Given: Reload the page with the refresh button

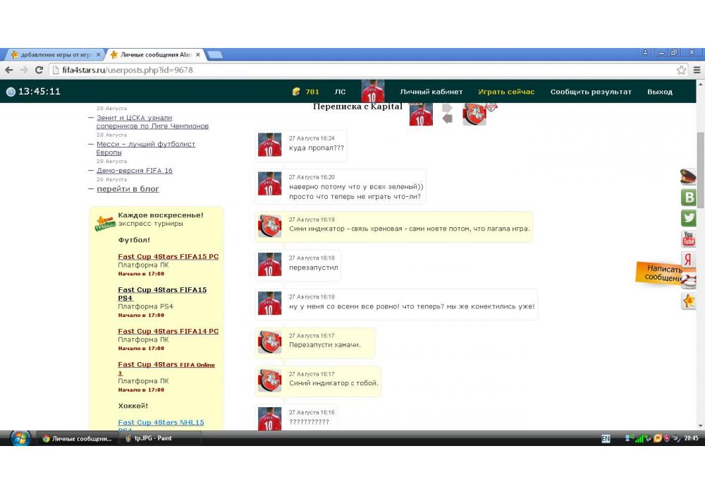Looking at the screenshot, I should [39, 71].
